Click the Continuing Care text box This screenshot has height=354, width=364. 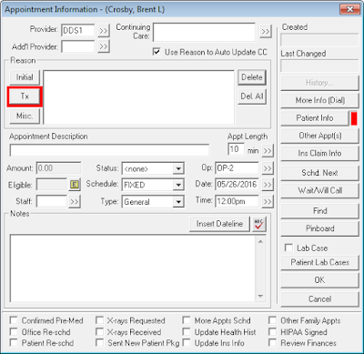(x=204, y=32)
